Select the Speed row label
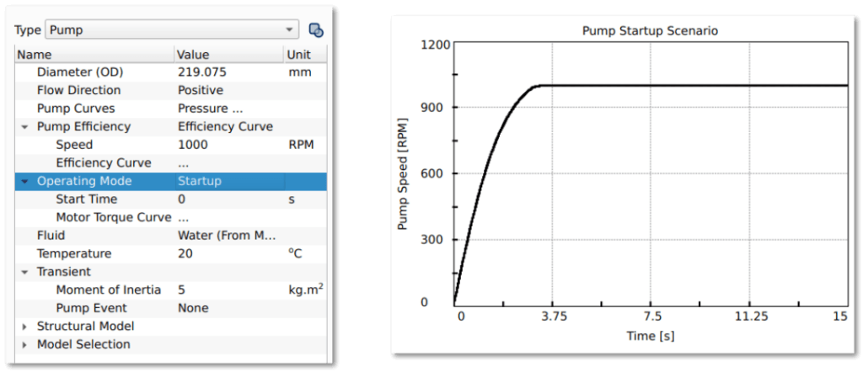This screenshot has height=372, width=863. (74, 145)
